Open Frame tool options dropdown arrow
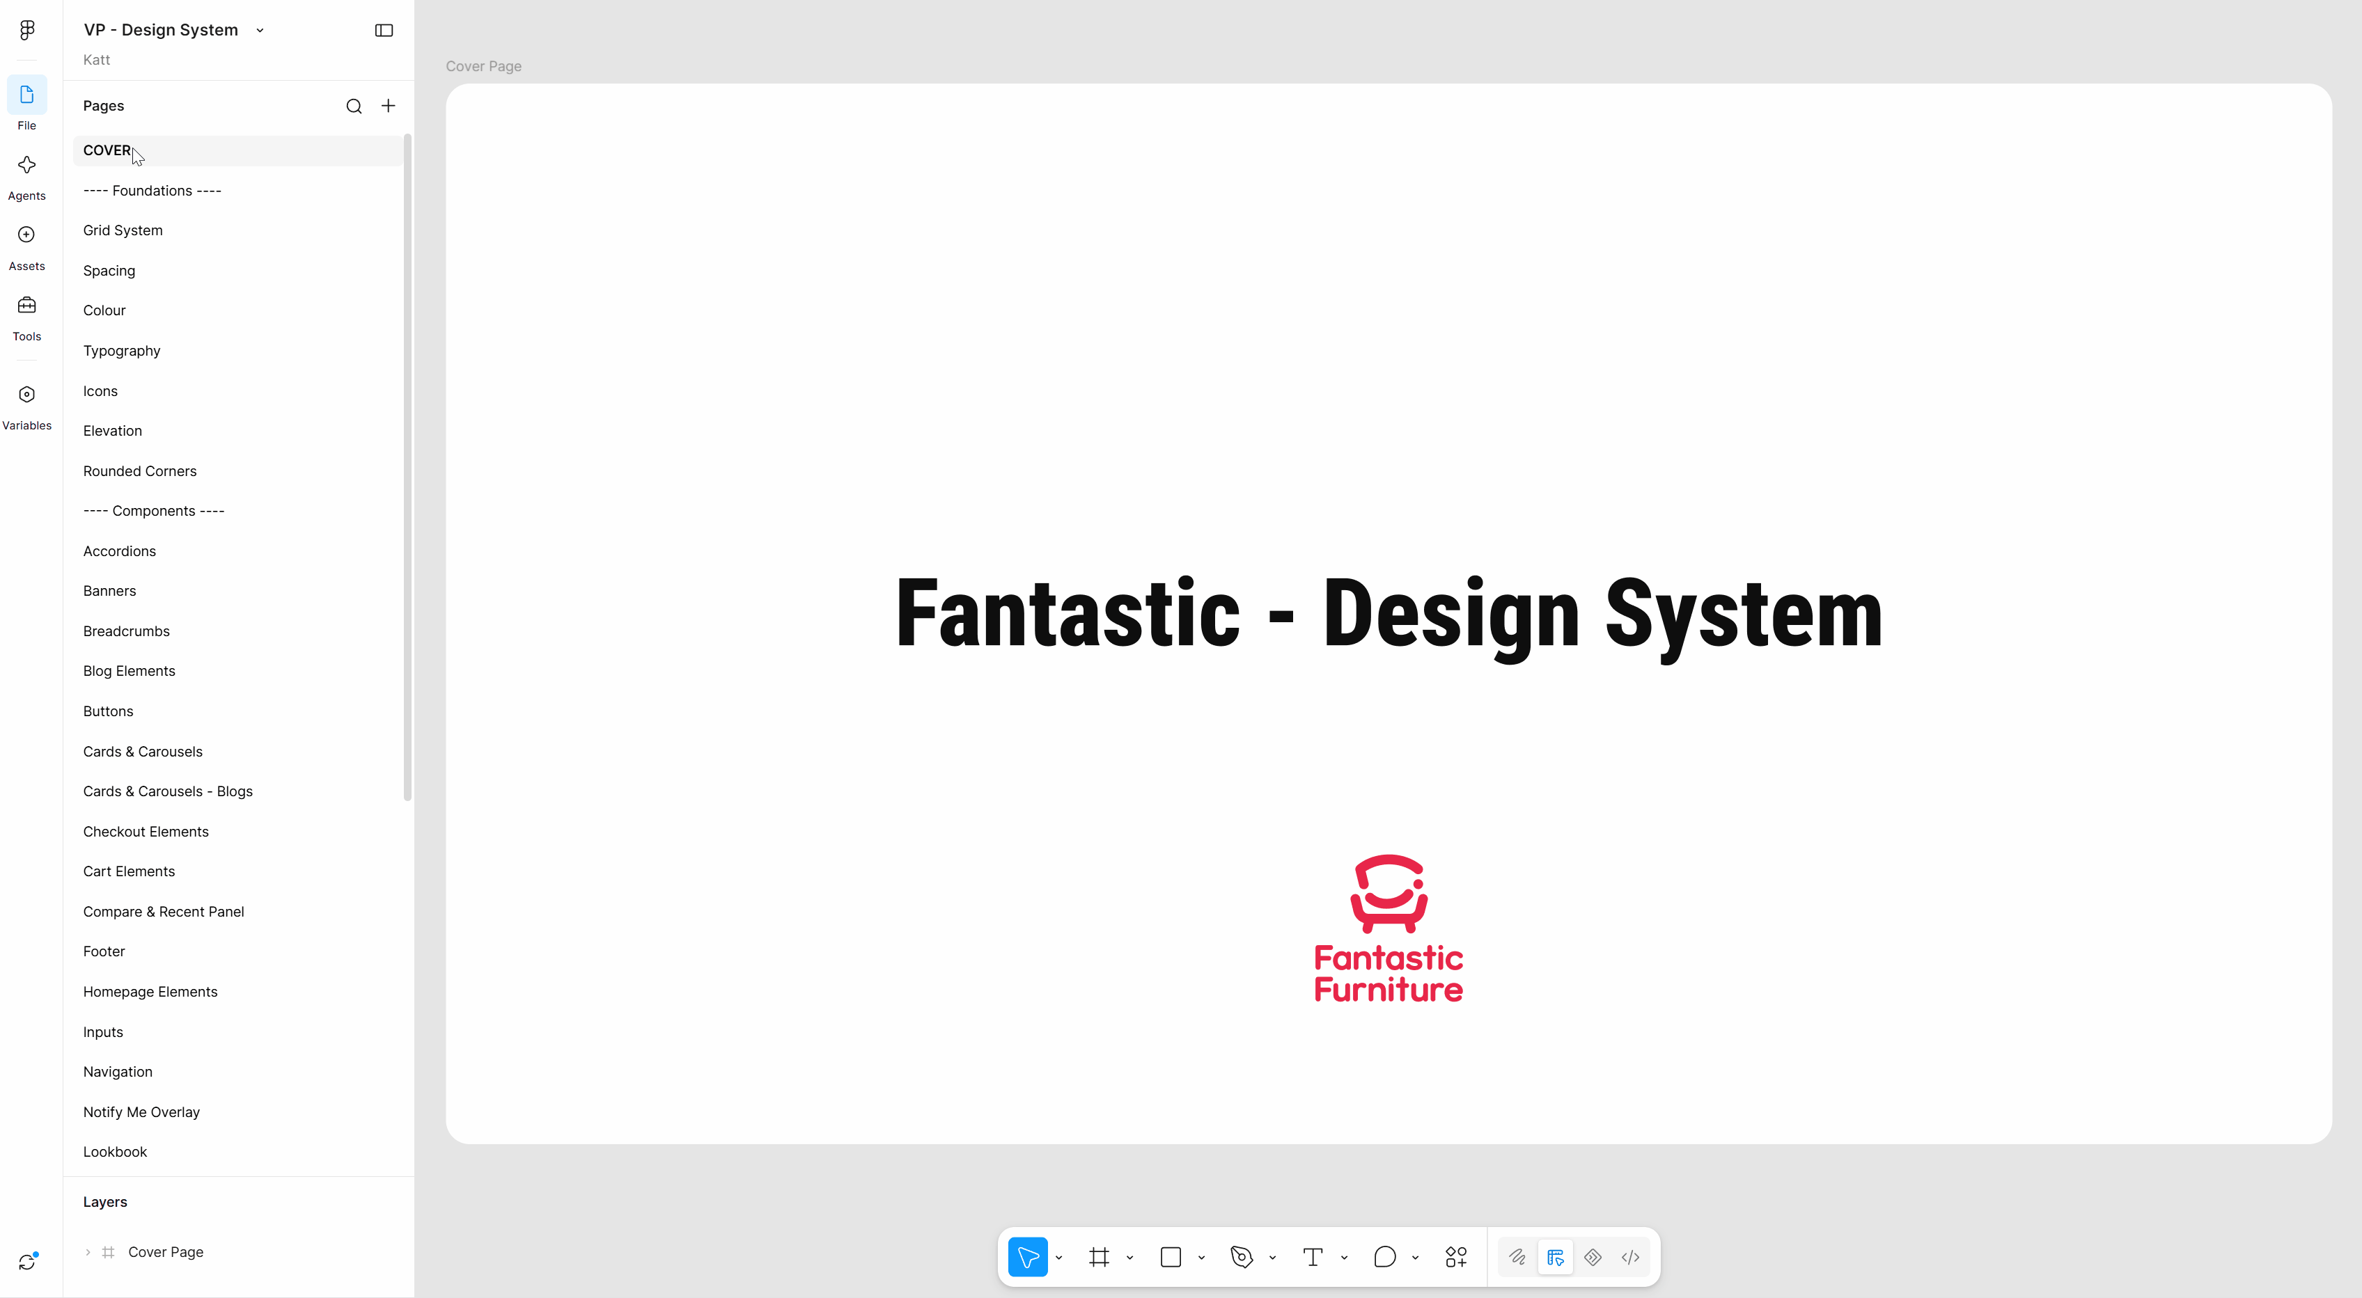Viewport: 2362px width, 1298px height. (1129, 1258)
